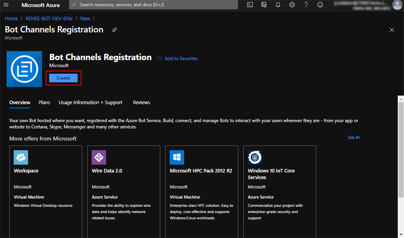Show the notifications bell
This screenshot has width=404, height=238.
click(278, 5)
